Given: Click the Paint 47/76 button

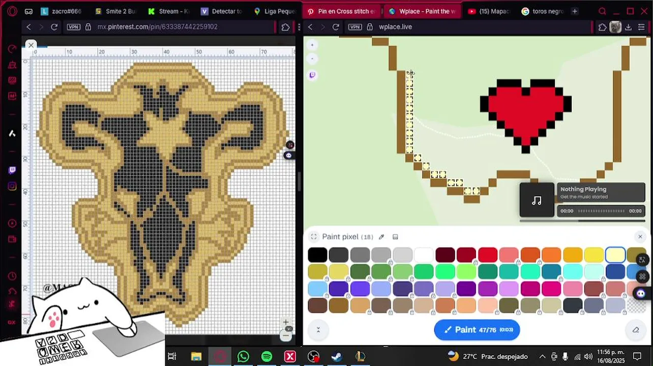Looking at the screenshot, I should 477,330.
